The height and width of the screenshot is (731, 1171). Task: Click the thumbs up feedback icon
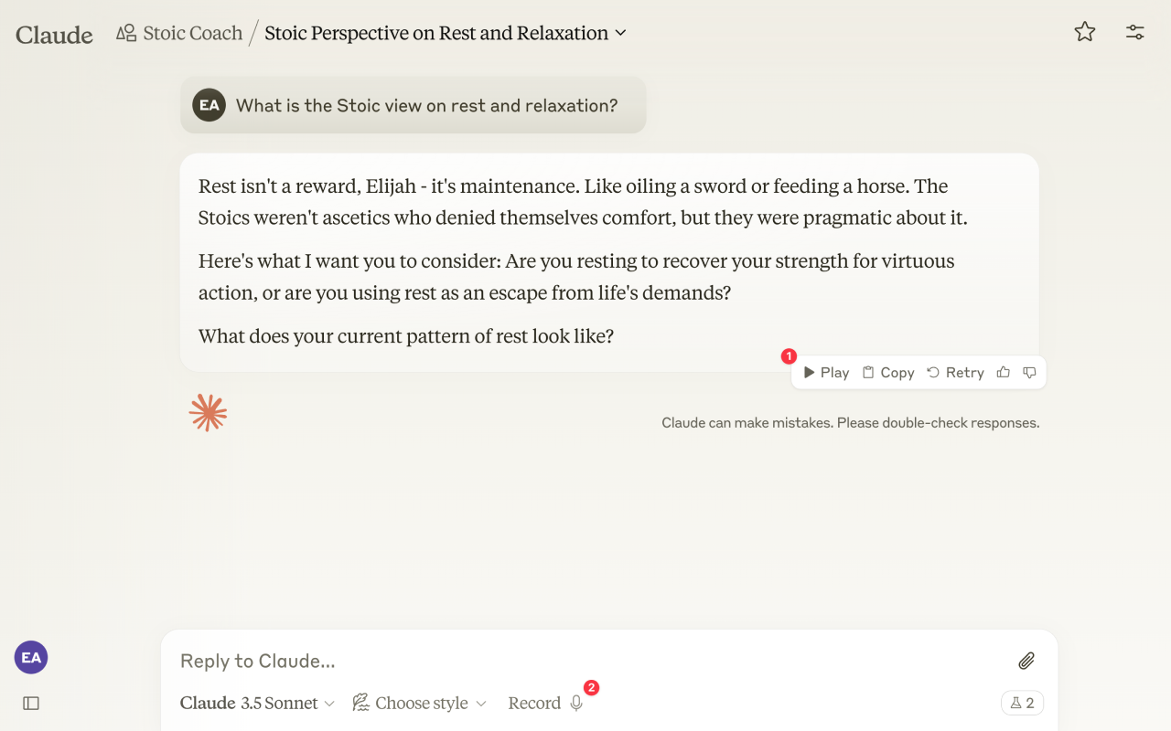pyautogui.click(x=1004, y=372)
